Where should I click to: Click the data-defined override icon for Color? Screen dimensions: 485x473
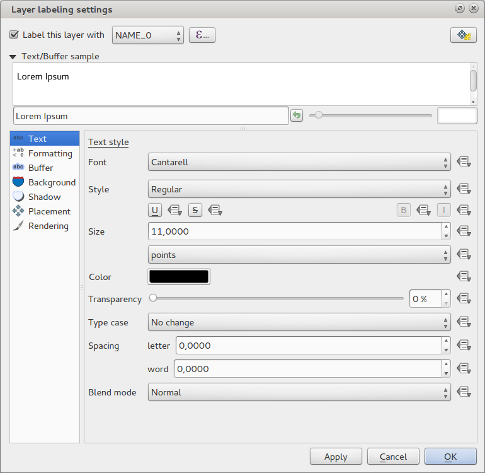(464, 276)
